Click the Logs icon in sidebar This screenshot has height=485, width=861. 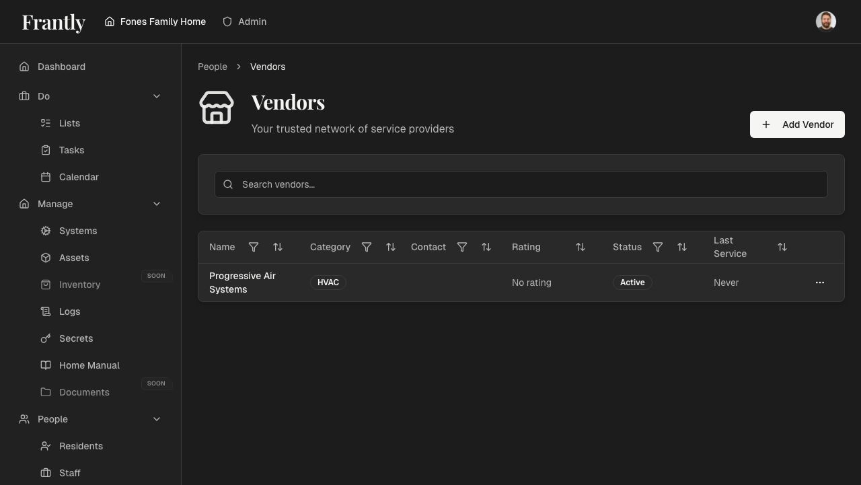pyautogui.click(x=45, y=311)
